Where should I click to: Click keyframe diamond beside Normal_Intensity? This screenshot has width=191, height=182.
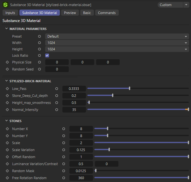coord(7,110)
